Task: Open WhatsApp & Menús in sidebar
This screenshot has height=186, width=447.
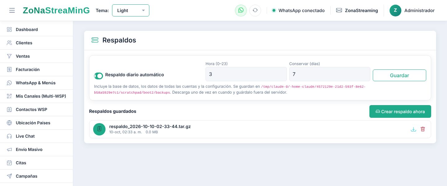Action: click(36, 83)
